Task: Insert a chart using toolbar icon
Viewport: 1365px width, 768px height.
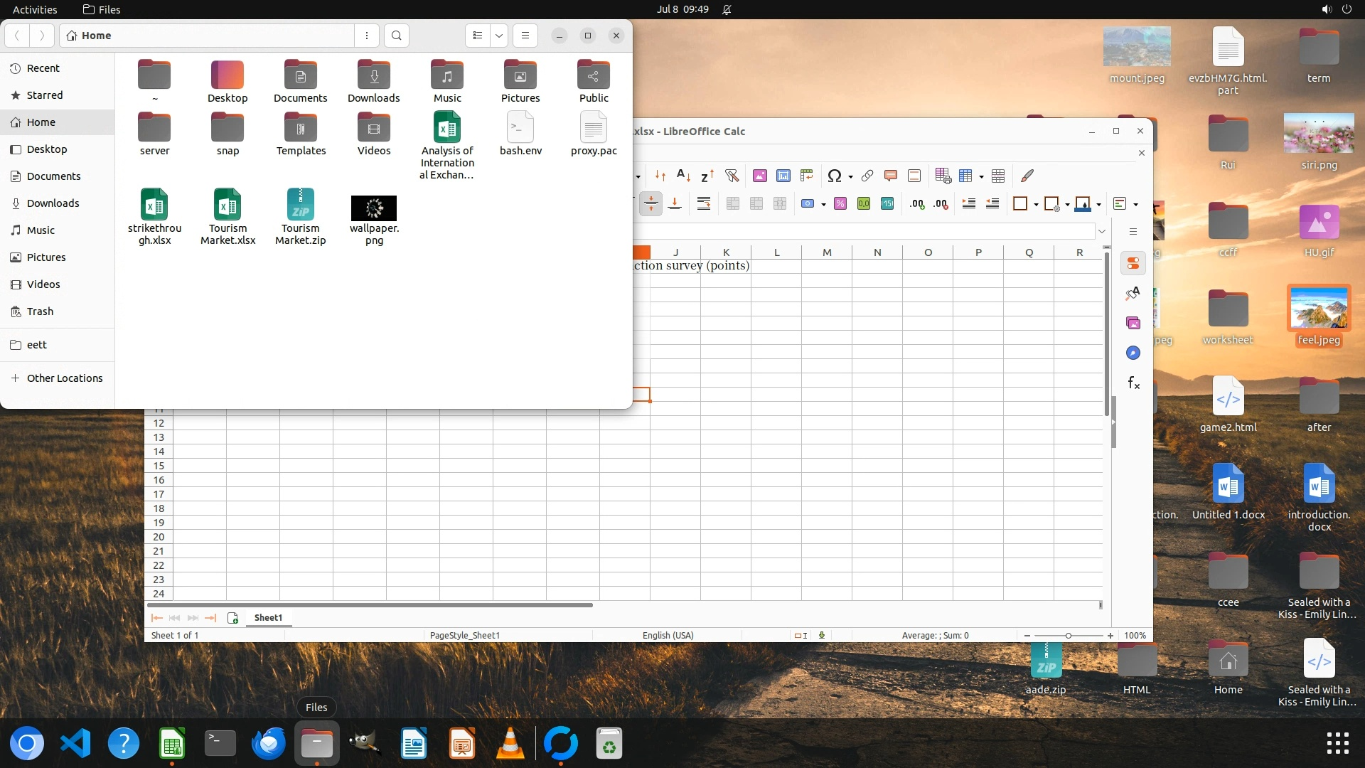Action: 783,176
